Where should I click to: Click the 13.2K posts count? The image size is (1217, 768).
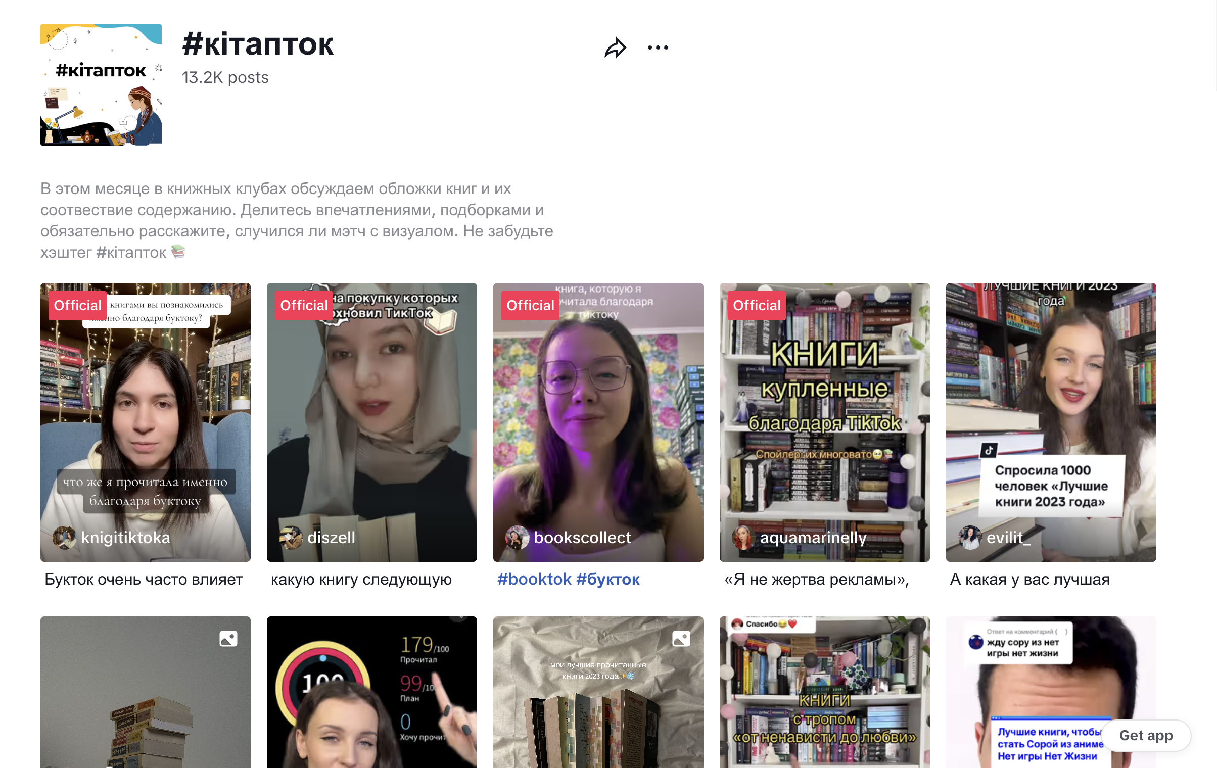point(225,77)
